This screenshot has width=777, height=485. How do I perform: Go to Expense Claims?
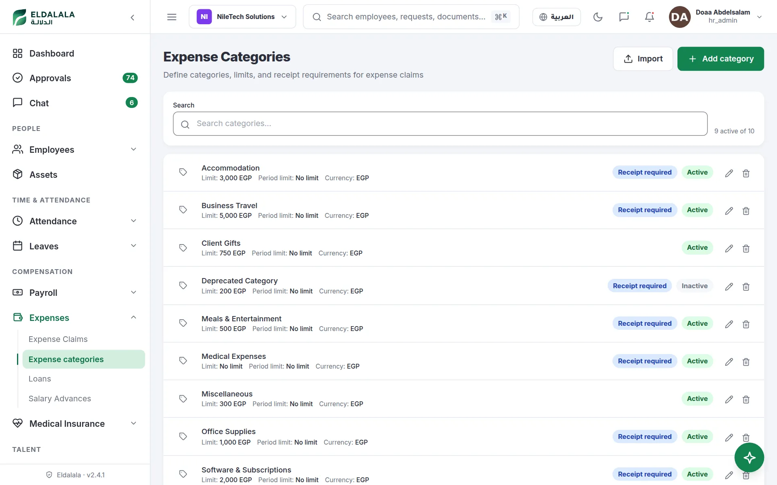pyautogui.click(x=83, y=339)
